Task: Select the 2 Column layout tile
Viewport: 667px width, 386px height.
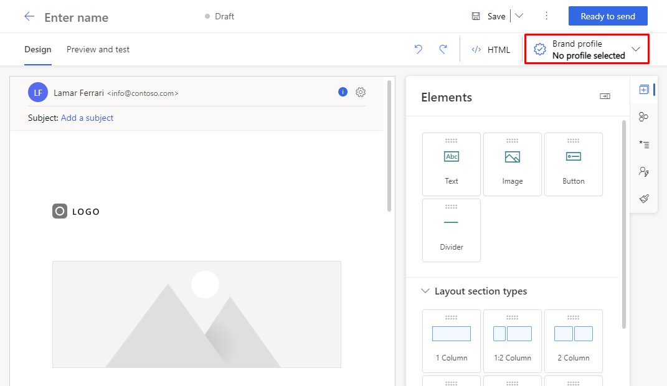Action: (x=574, y=341)
